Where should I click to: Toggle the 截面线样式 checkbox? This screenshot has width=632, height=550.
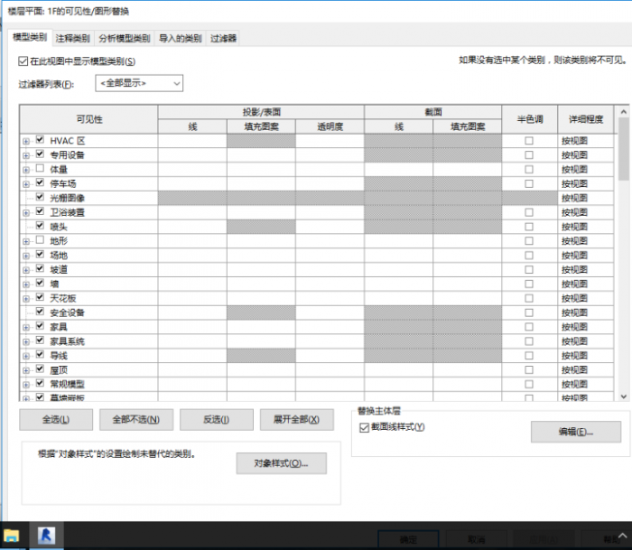pos(365,427)
